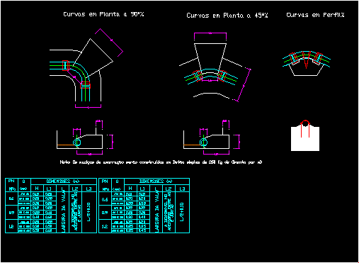Select red coupling on the 90° bend's horizontal pipe
359x263 pixels.
65,65
